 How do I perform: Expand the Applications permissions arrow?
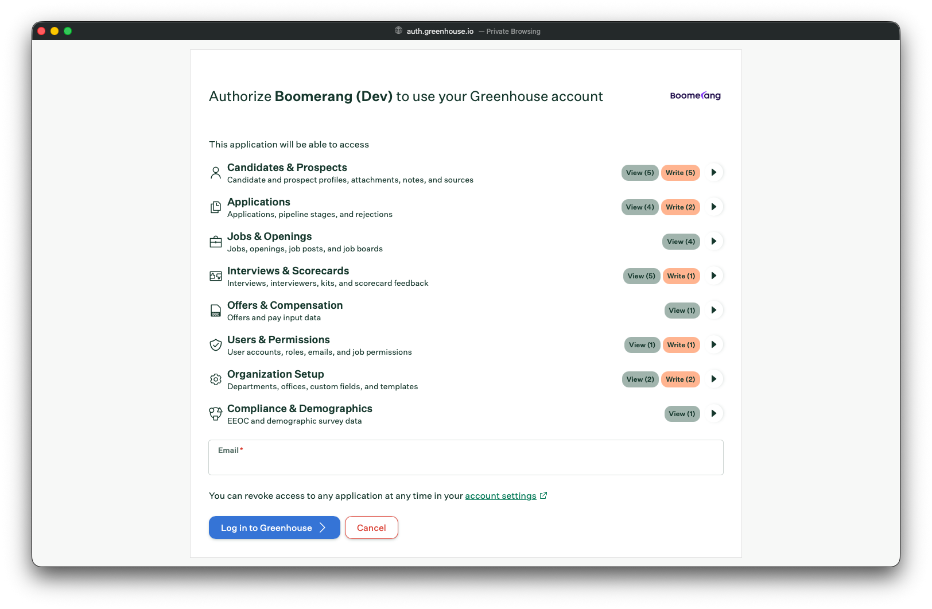[714, 207]
